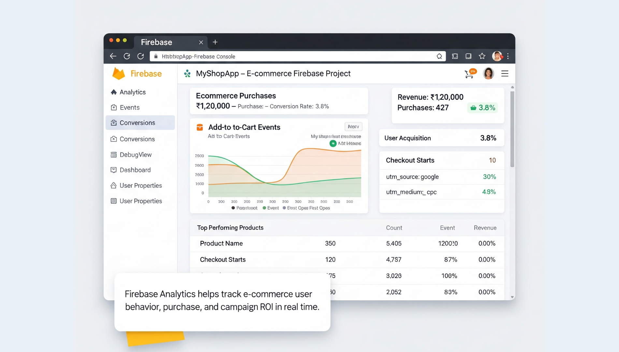Open the user avatar in the console header
The image size is (619, 352).
[x=488, y=74]
